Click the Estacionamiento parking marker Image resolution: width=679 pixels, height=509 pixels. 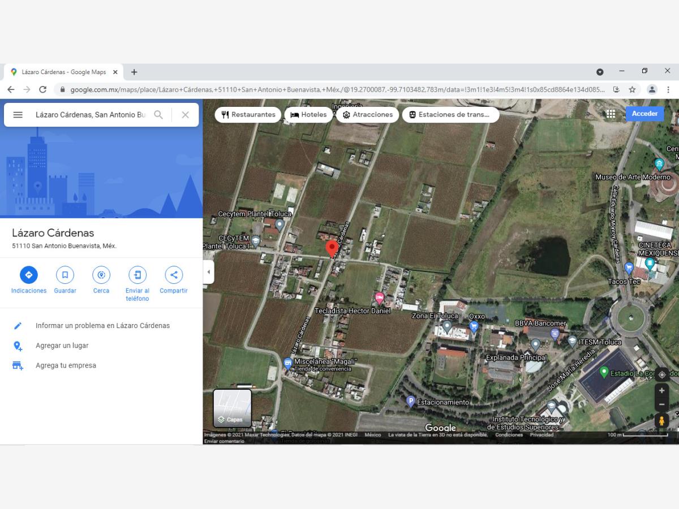(411, 401)
